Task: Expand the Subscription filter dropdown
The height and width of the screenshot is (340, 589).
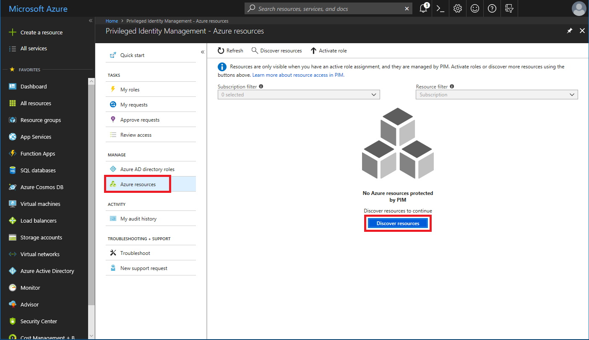Action: click(x=298, y=95)
